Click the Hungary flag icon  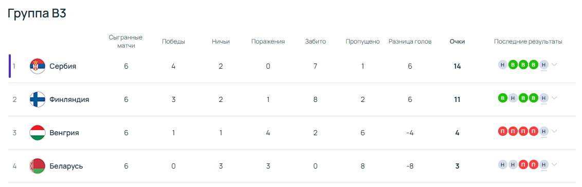pyautogui.click(x=38, y=133)
